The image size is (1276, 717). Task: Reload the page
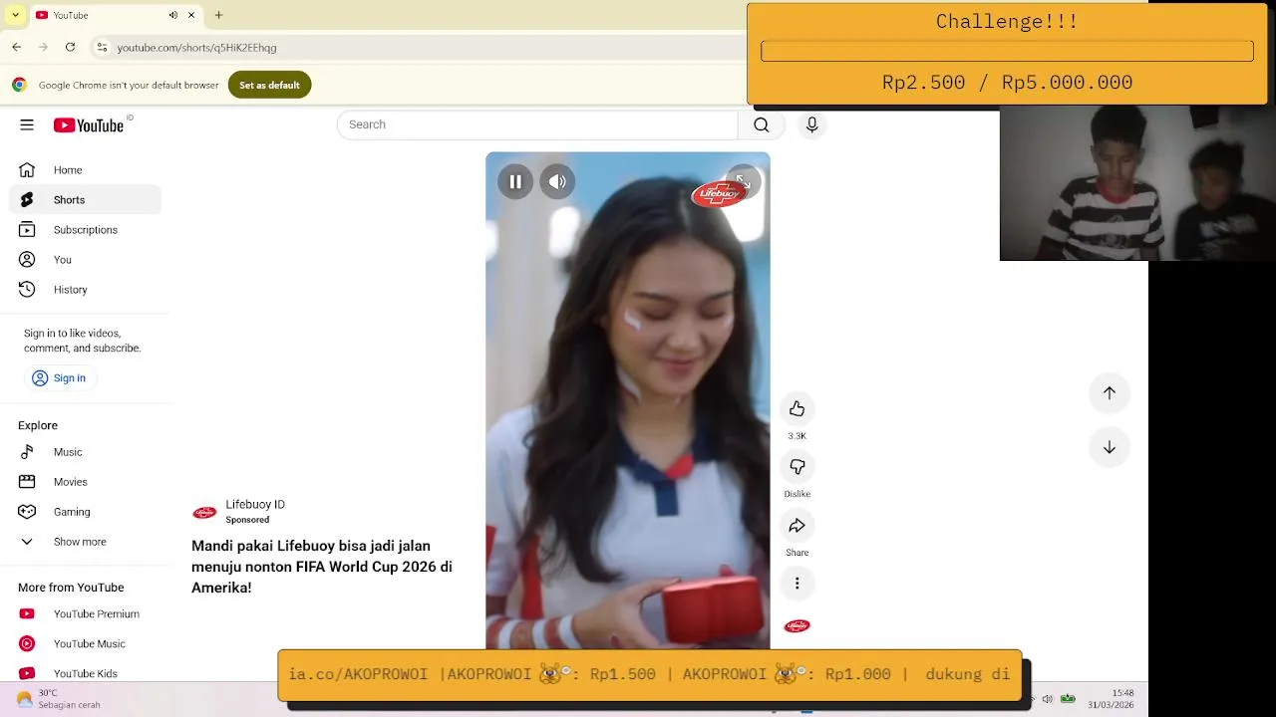(70, 47)
